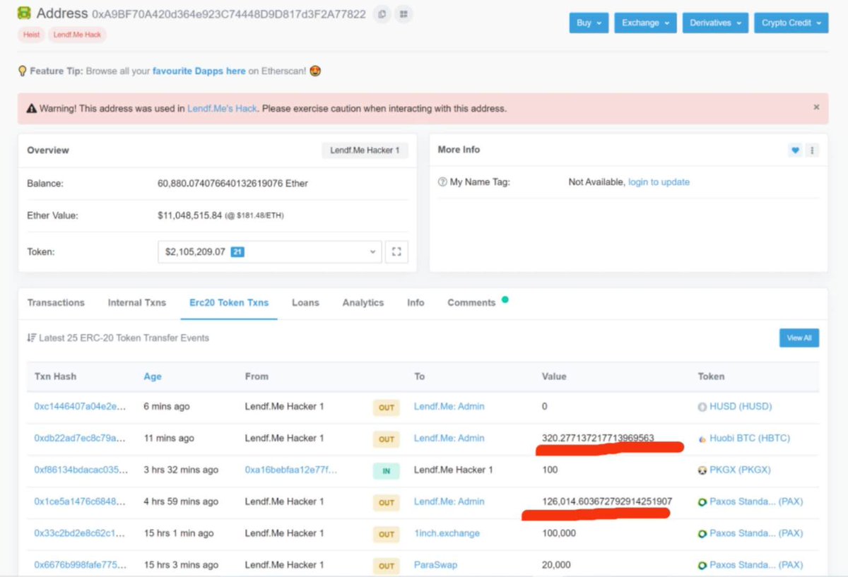Open transaction hash 0x6676b998fafe775
Screen dimensions: 848x577
click(80, 565)
